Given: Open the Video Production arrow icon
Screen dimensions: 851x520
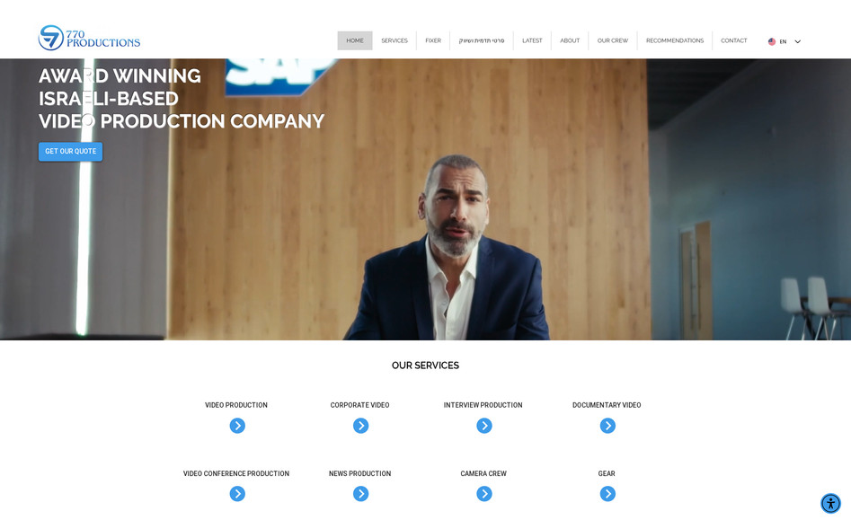Looking at the screenshot, I should [237, 426].
